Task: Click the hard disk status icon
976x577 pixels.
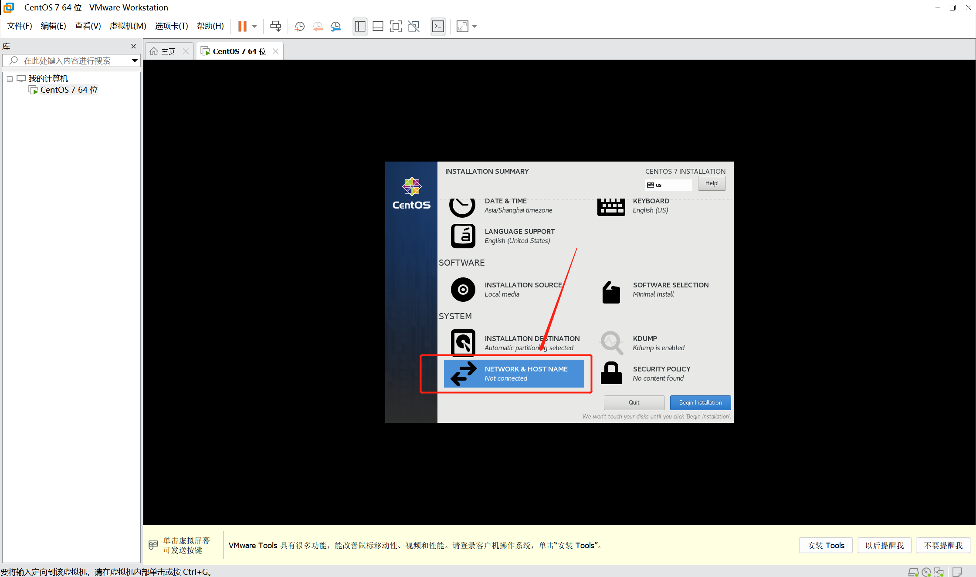Action: 914,572
